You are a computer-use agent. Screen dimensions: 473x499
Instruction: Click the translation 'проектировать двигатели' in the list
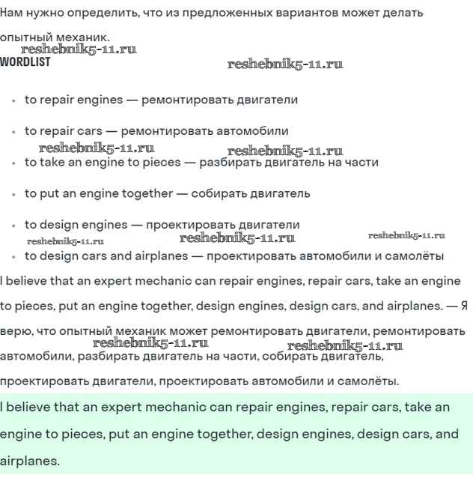point(222,225)
